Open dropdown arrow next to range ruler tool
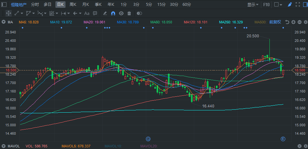The width and height of the screenshot is (308, 149). click(68, 13)
